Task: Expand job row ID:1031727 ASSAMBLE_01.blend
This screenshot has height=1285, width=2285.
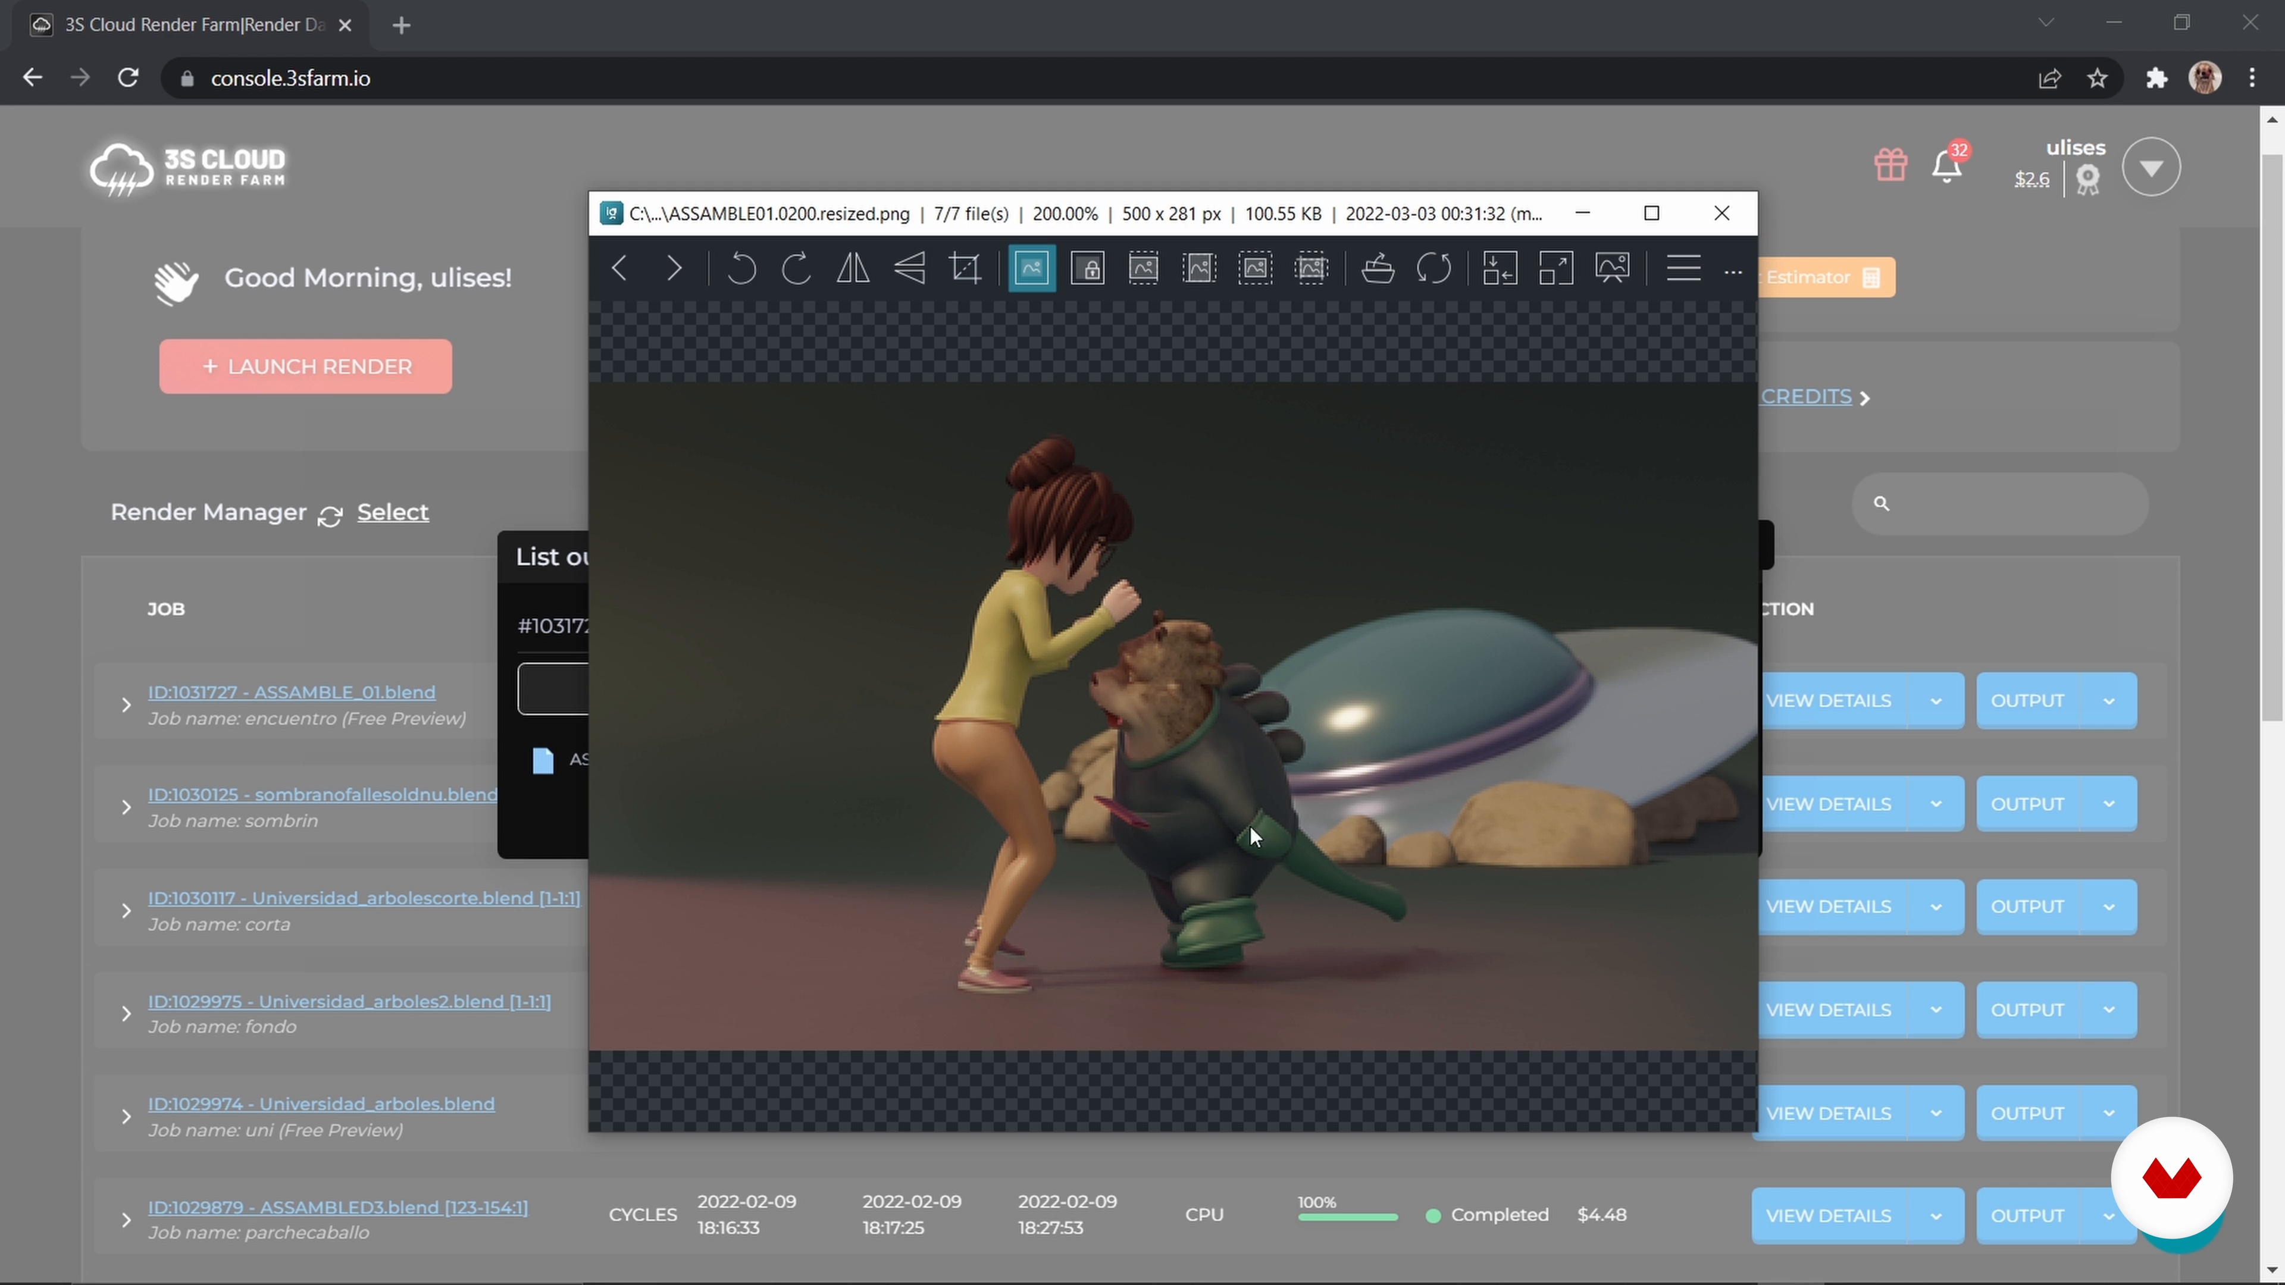Action: point(126,705)
